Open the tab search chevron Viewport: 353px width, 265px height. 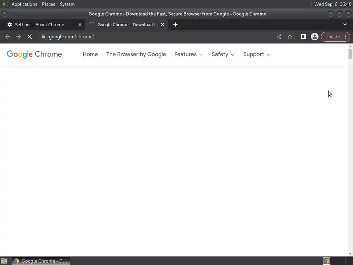pos(345,24)
